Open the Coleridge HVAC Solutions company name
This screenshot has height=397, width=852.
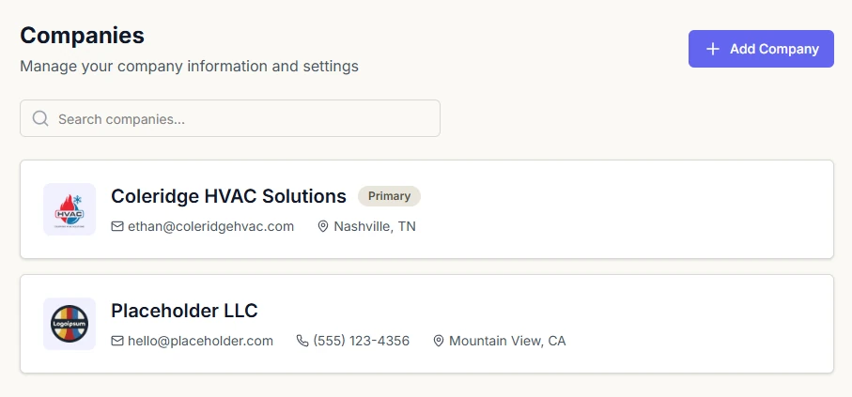pos(228,196)
